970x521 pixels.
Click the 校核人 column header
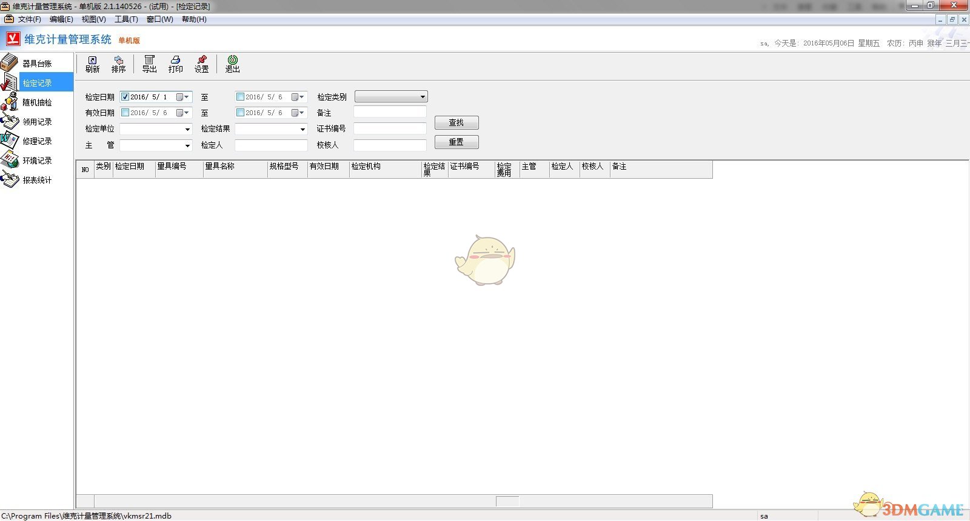pos(595,170)
